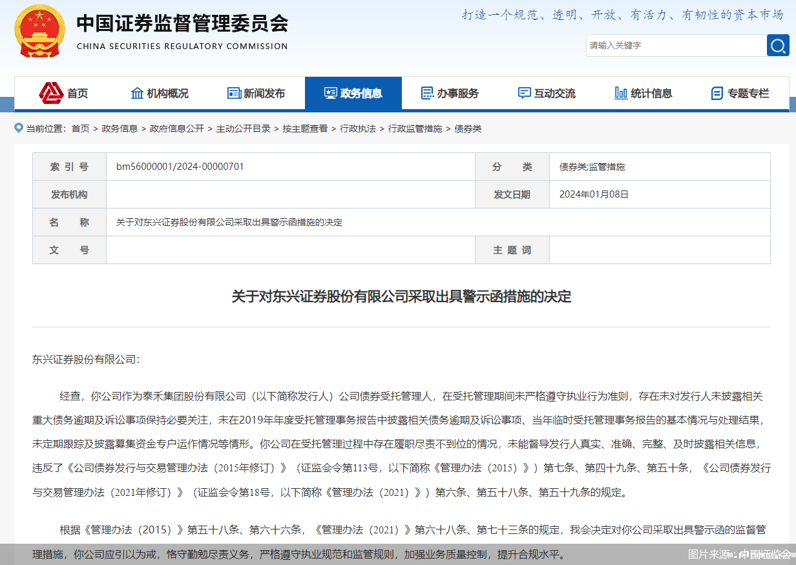Click the search magnifier icon
Image resolution: width=796 pixels, height=565 pixels.
(778, 45)
